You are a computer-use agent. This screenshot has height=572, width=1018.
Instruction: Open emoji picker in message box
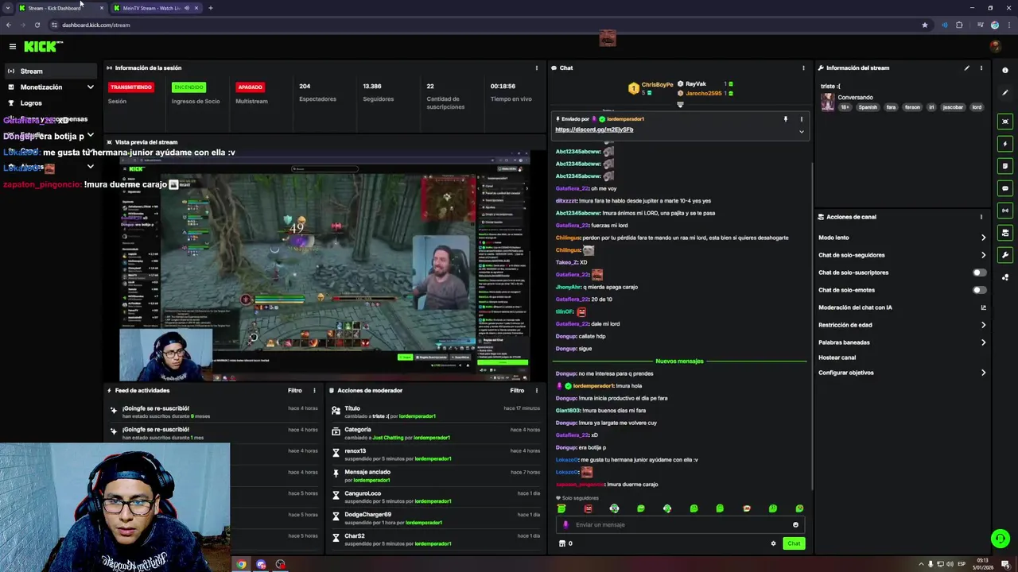coord(795,524)
